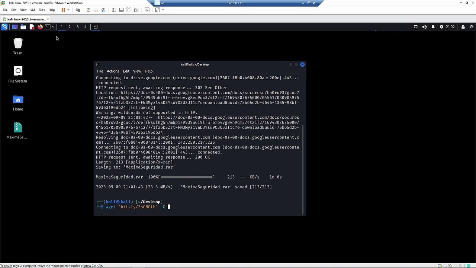Send Ctrl+Alt+Del via VMware toolbar
Viewport: 476px width, 268px height.
pos(78,10)
